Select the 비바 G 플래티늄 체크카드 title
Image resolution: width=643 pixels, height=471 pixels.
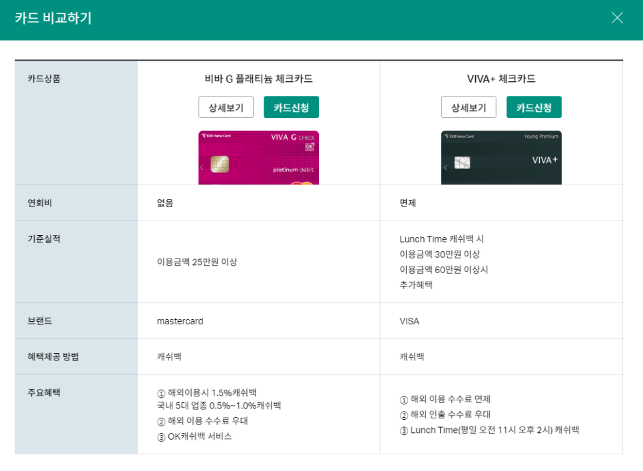click(258, 79)
